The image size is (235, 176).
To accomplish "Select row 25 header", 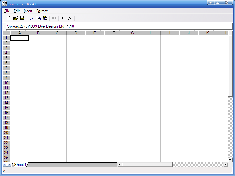I will point(6,158).
